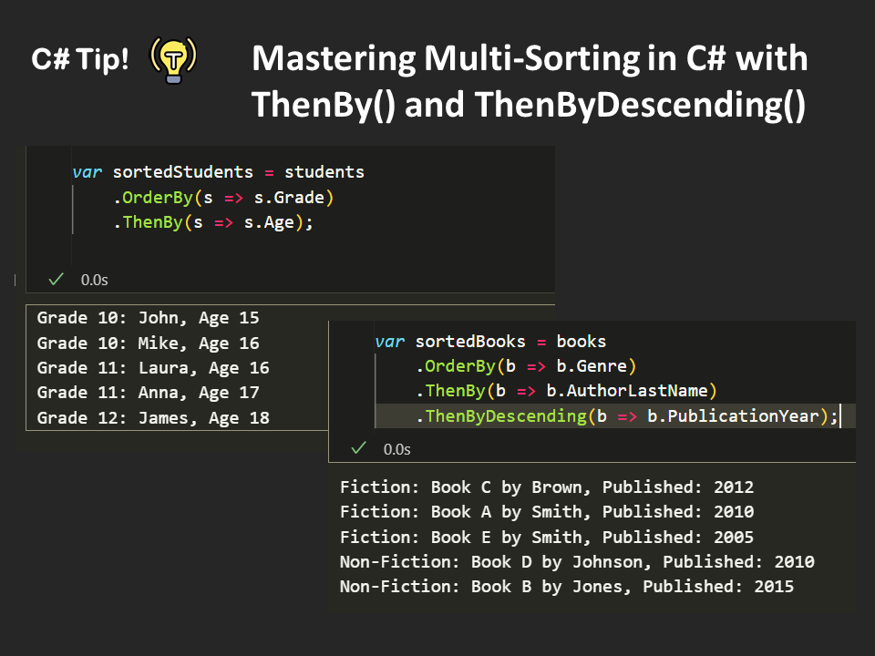875x656 pixels.
Task: Click the OrderBy(s => s.Grade) code line
Action: point(223,198)
